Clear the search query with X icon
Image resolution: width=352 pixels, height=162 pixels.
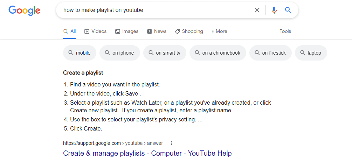(x=257, y=10)
